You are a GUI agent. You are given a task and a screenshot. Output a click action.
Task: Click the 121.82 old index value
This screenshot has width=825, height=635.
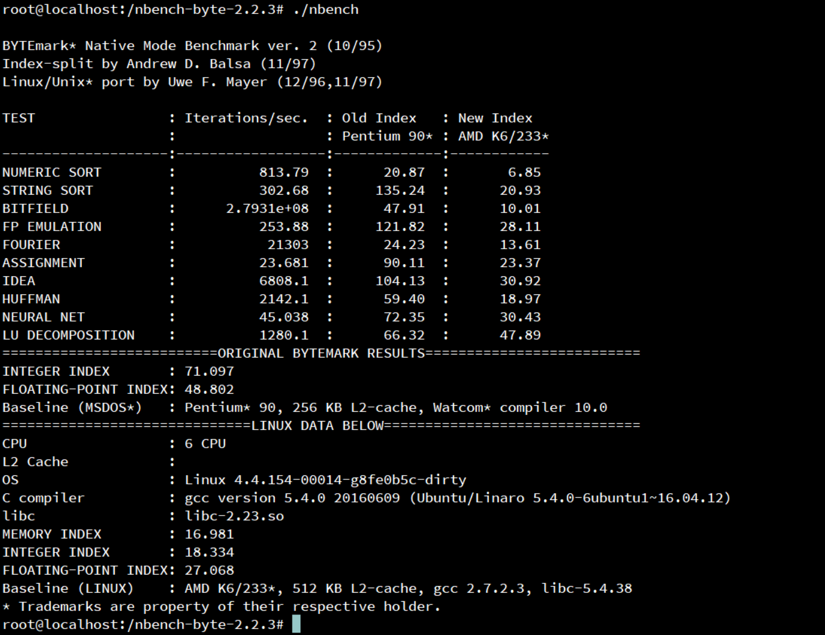click(x=400, y=227)
